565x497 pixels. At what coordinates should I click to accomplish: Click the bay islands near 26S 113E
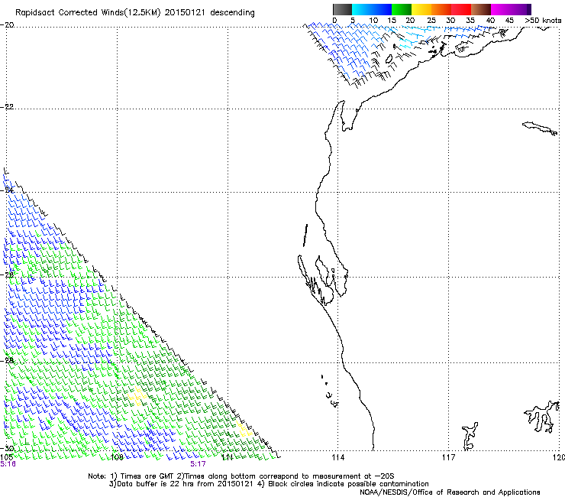[321, 281]
